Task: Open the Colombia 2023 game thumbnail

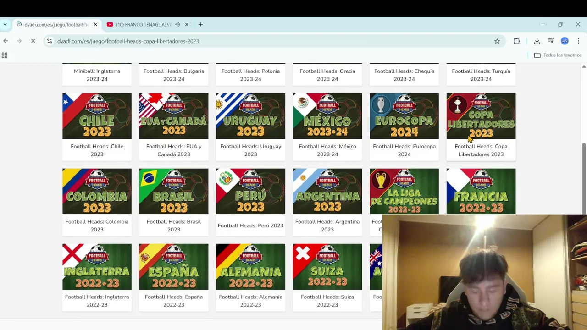Action: (x=97, y=192)
